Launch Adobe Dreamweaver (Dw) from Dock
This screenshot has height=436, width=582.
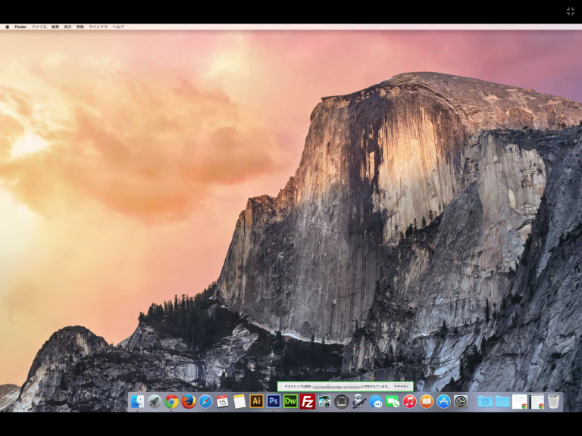click(290, 401)
